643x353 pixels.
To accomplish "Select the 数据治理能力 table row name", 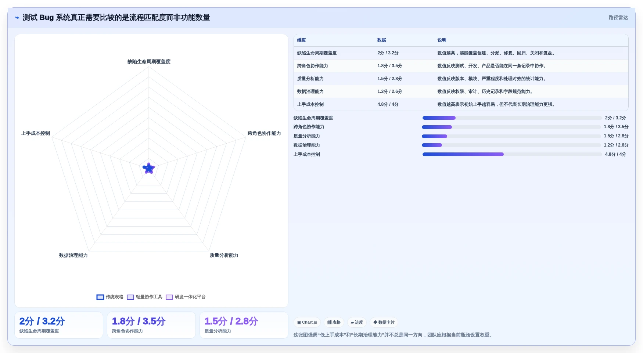I will coord(310,91).
